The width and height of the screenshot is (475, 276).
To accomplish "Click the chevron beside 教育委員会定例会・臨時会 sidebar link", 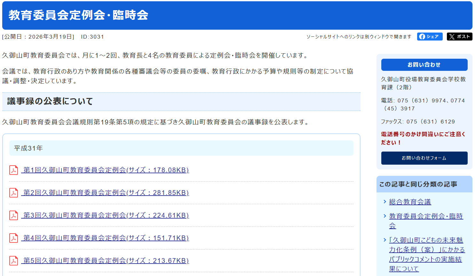I will click(x=385, y=216).
